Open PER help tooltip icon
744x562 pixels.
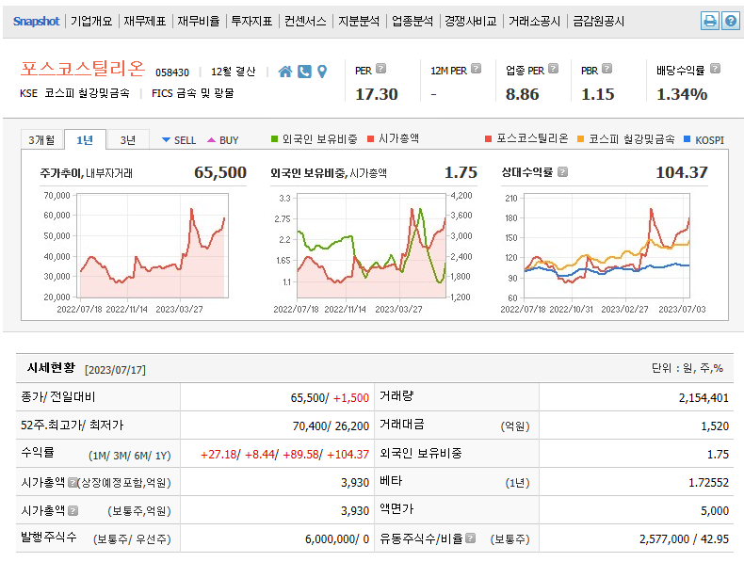[x=380, y=69]
